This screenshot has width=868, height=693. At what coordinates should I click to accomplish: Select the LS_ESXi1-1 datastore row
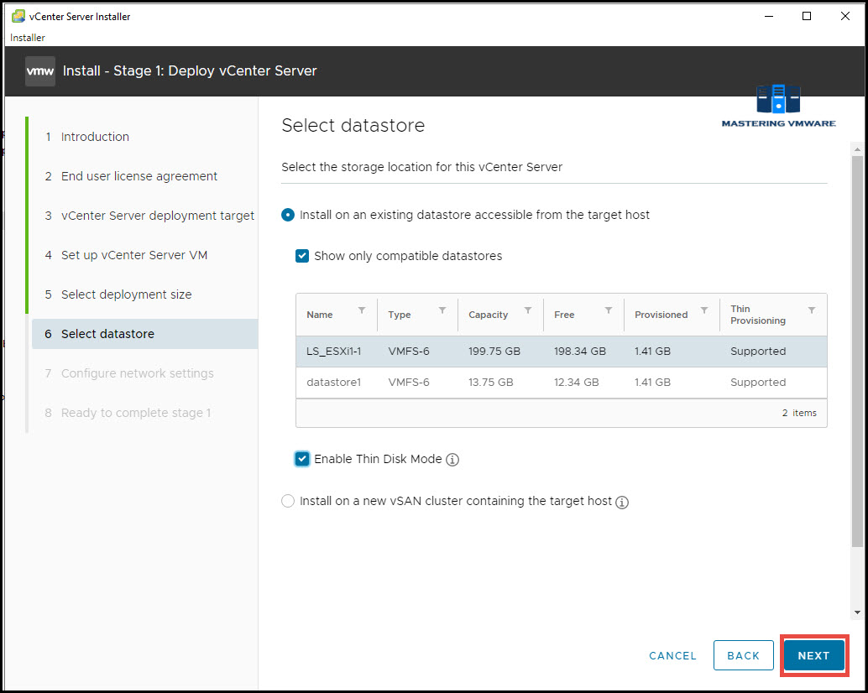point(562,352)
